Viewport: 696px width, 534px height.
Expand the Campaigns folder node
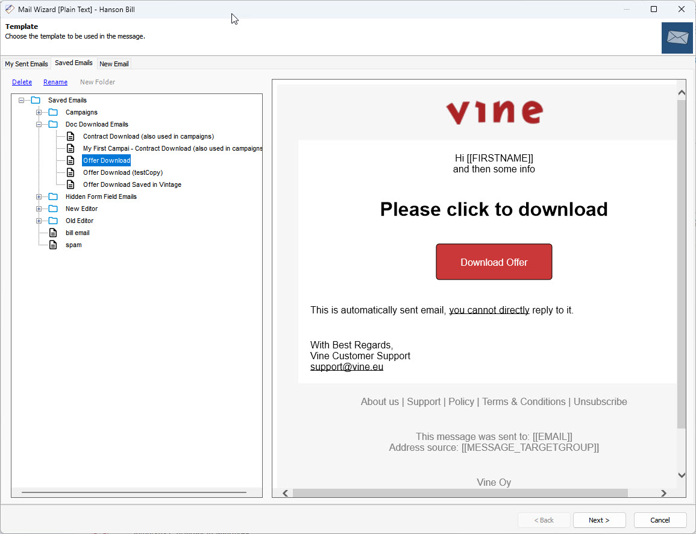[39, 112]
